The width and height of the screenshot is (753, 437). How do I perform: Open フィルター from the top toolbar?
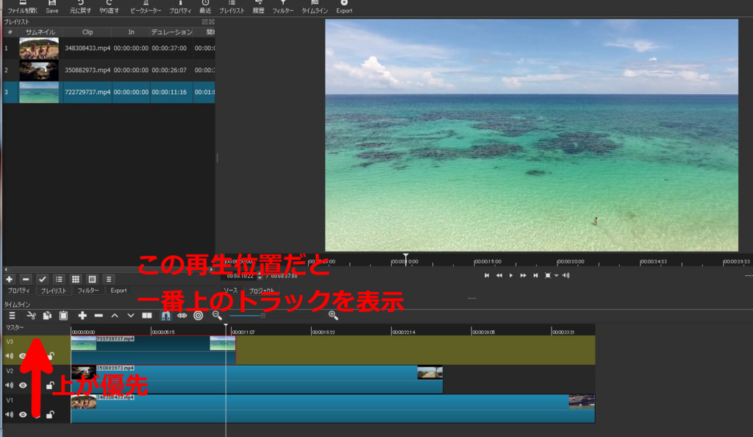click(283, 7)
